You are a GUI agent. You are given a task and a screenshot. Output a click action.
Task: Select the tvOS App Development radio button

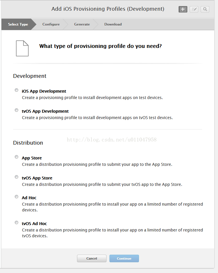[x=17, y=110]
